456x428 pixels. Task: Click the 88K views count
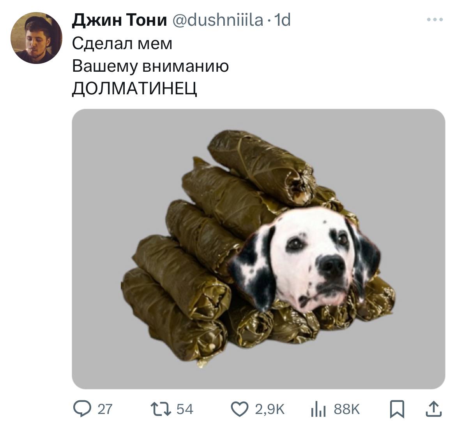pyautogui.click(x=347, y=409)
